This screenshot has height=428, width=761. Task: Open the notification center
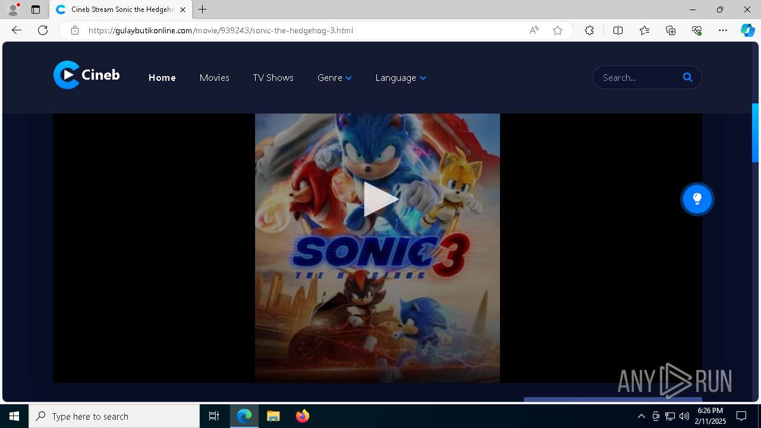(x=741, y=416)
